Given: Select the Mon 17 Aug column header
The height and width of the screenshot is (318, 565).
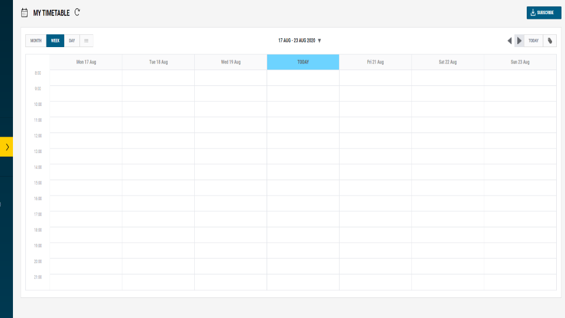Looking at the screenshot, I should tap(86, 62).
